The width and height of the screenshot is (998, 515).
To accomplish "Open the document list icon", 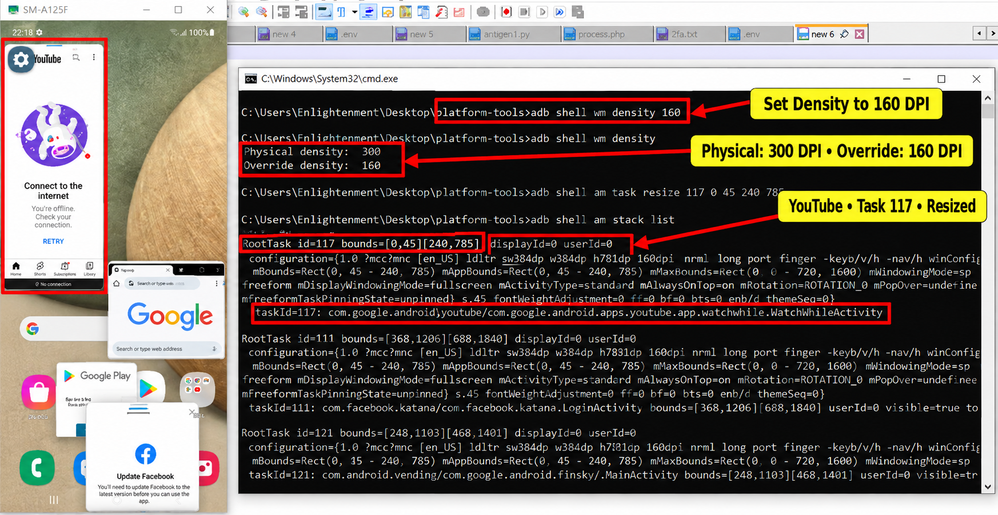I will pos(424,11).
